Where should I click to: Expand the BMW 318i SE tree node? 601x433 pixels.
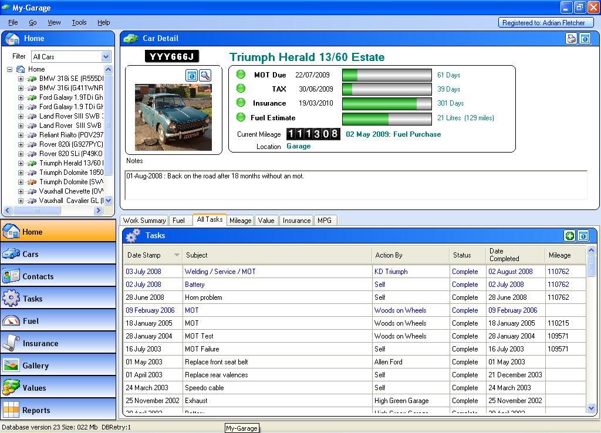pyautogui.click(x=21, y=79)
